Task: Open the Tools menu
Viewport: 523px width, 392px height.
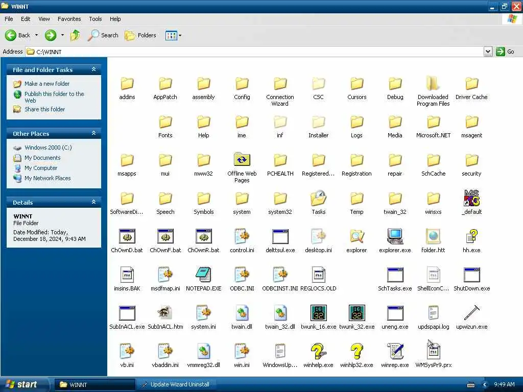Action: click(x=95, y=19)
